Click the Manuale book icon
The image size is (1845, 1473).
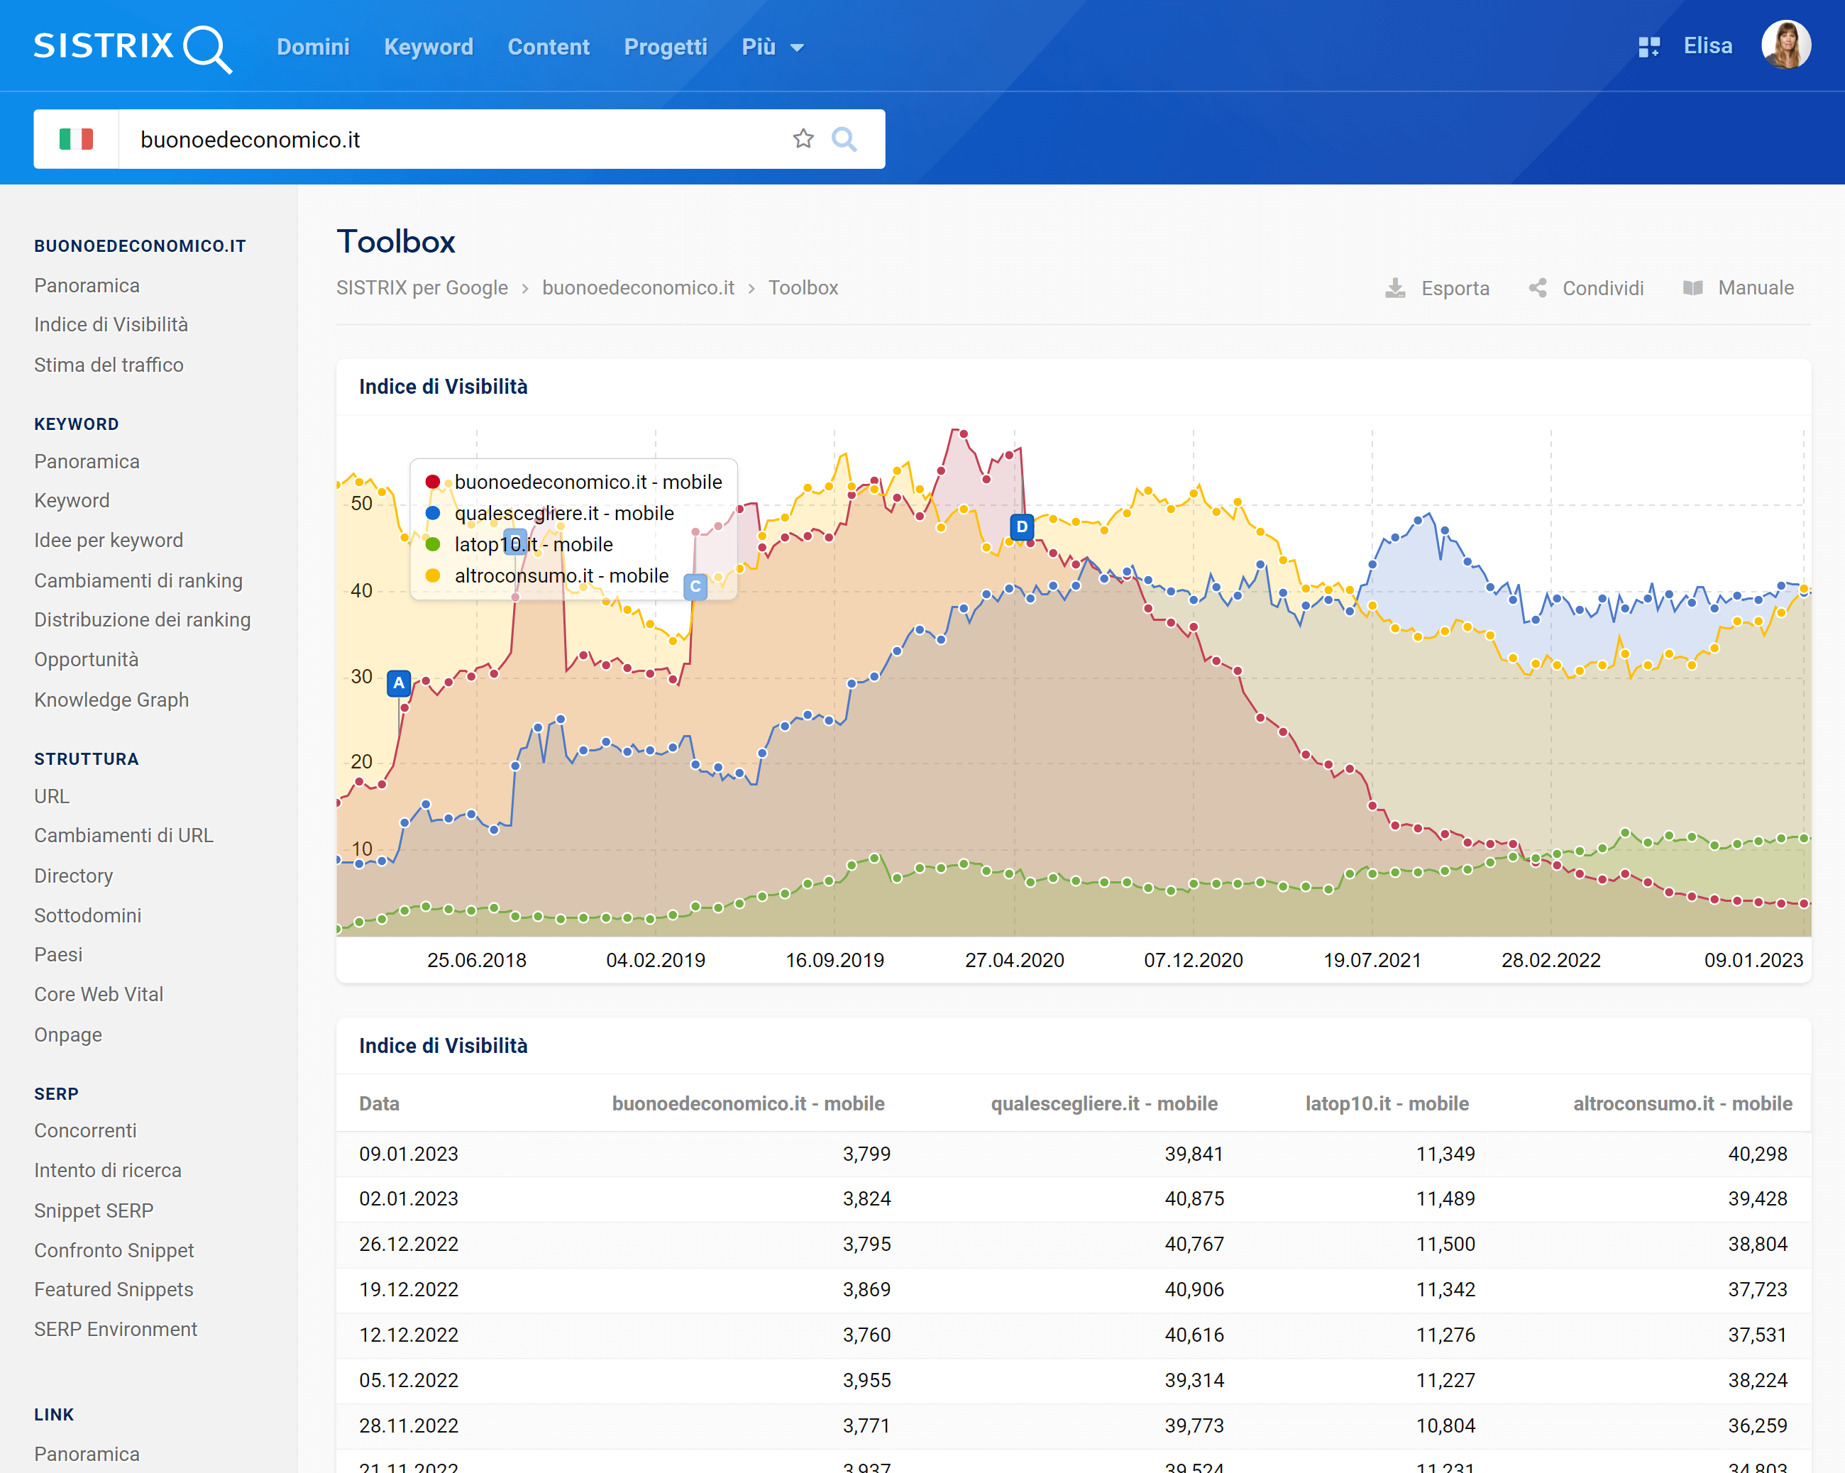pyautogui.click(x=1692, y=289)
